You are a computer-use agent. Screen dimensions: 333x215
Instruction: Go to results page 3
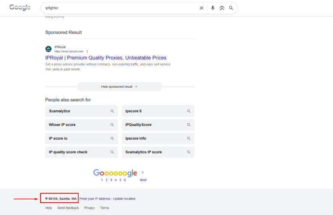[111, 180]
